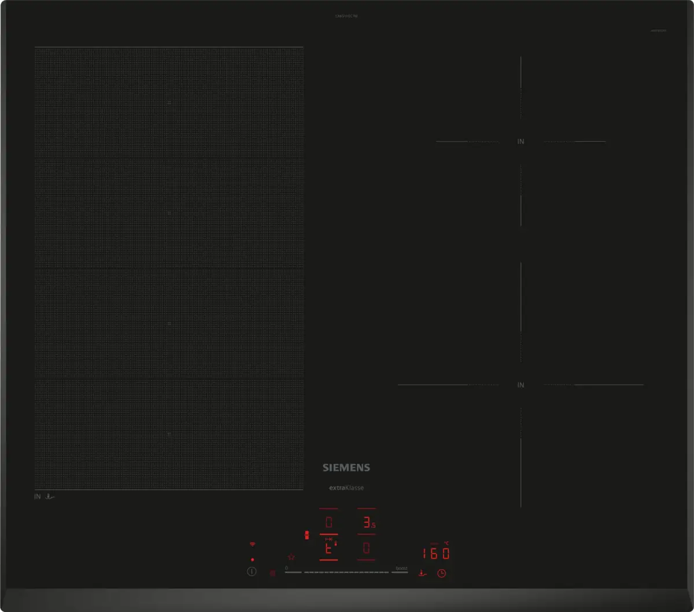Touch the large left flex induction zone

tap(169, 268)
